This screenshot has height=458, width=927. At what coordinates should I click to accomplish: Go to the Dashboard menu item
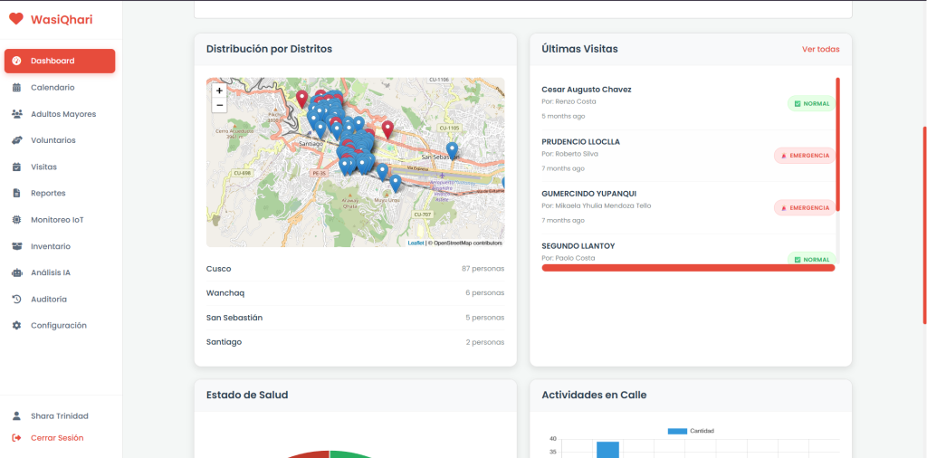[x=60, y=61]
